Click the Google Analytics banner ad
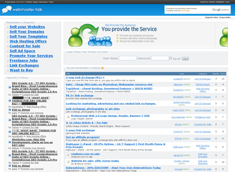This screenshot has width=235, height=172. pos(197,10)
